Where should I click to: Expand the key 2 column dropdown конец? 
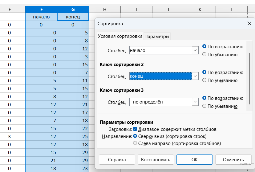pos(195,76)
